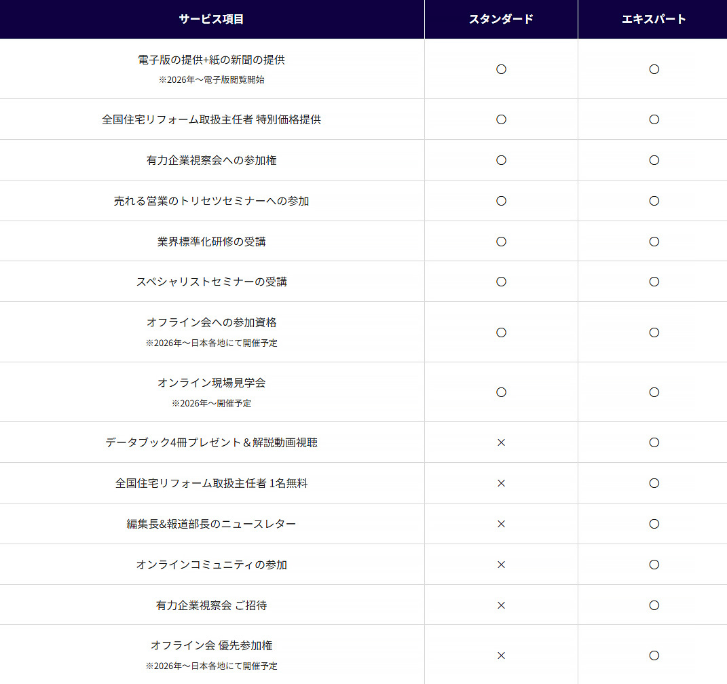Click the データブック4冊プレゼント＆解説動画視聴 label
727x684 pixels.
(211, 442)
